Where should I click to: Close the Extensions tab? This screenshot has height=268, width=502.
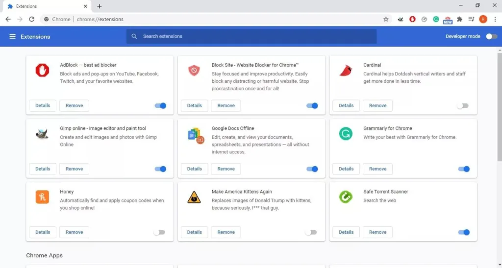pyautogui.click(x=85, y=6)
